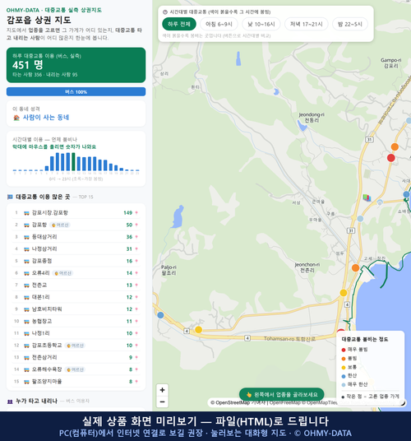Image resolution: width=411 pixels, height=441 pixels.
Task: Click the 어르신 badge on 감포항 row
Action: (x=60, y=225)
